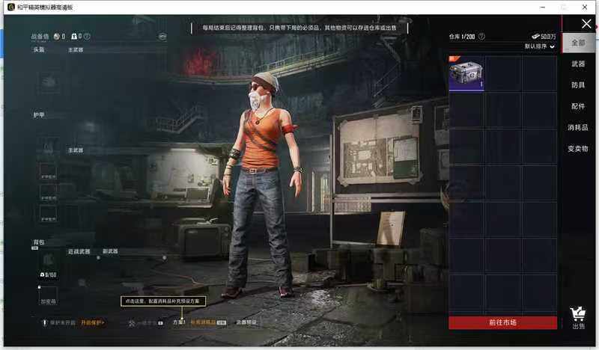Select the 方案1 loadout option
The width and height of the screenshot is (599, 350).
[179, 322]
